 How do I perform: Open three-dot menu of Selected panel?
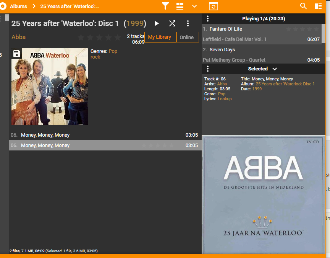(208, 69)
